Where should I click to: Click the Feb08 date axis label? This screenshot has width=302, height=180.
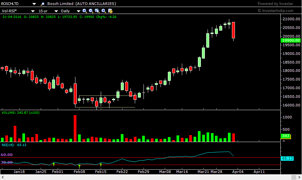click(79, 172)
